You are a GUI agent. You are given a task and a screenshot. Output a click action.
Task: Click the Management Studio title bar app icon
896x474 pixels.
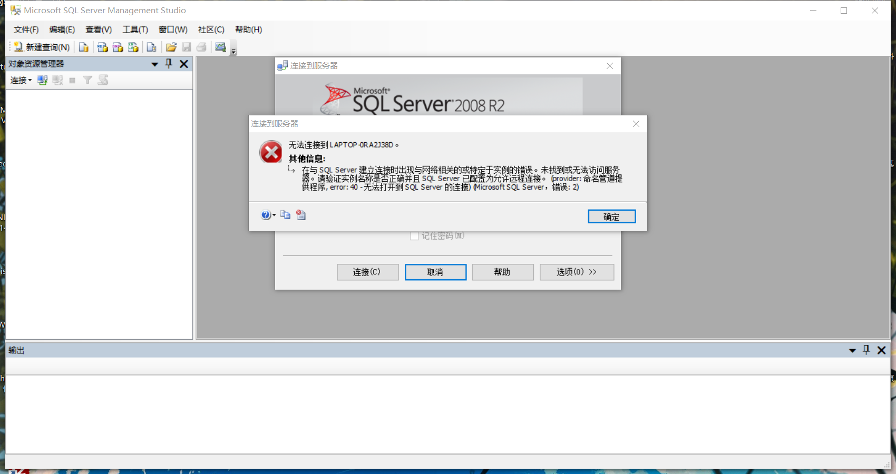pos(15,10)
